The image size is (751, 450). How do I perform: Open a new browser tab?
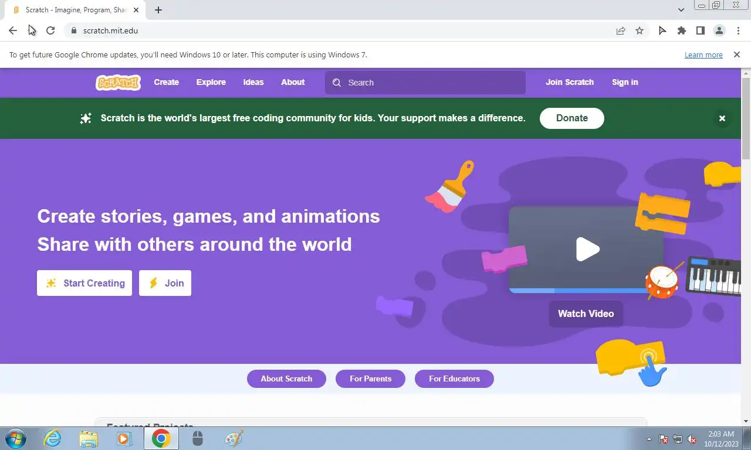(x=158, y=10)
